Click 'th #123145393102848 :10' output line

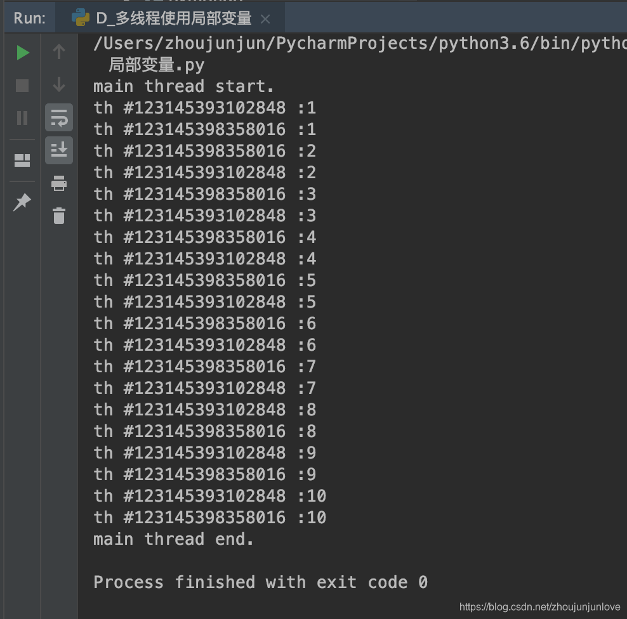pos(210,497)
